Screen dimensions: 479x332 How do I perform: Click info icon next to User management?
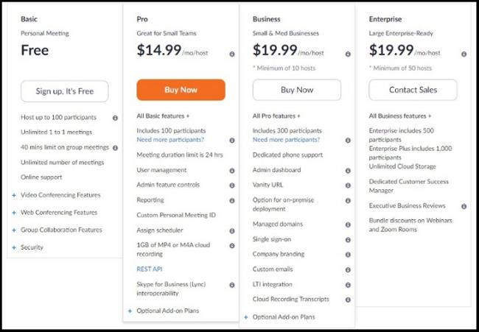point(231,170)
